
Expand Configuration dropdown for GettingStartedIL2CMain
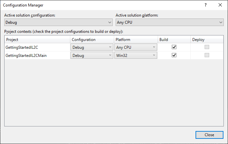[92, 55]
